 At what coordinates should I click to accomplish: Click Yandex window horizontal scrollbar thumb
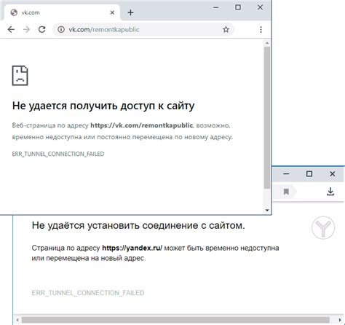click(x=175, y=320)
